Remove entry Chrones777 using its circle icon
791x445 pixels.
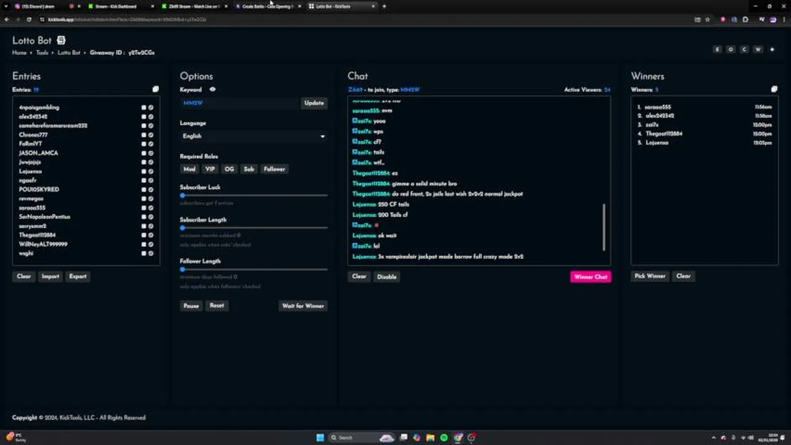[x=150, y=135]
